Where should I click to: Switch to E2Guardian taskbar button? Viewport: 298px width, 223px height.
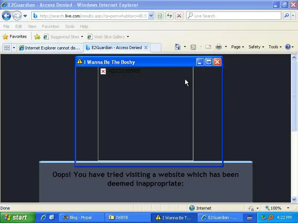(x=220, y=217)
